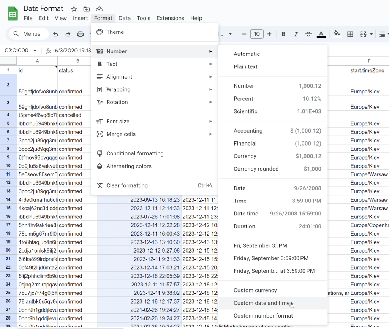Click the name box showing C2:C1000
The height and width of the screenshot is (329, 389).
17,51
